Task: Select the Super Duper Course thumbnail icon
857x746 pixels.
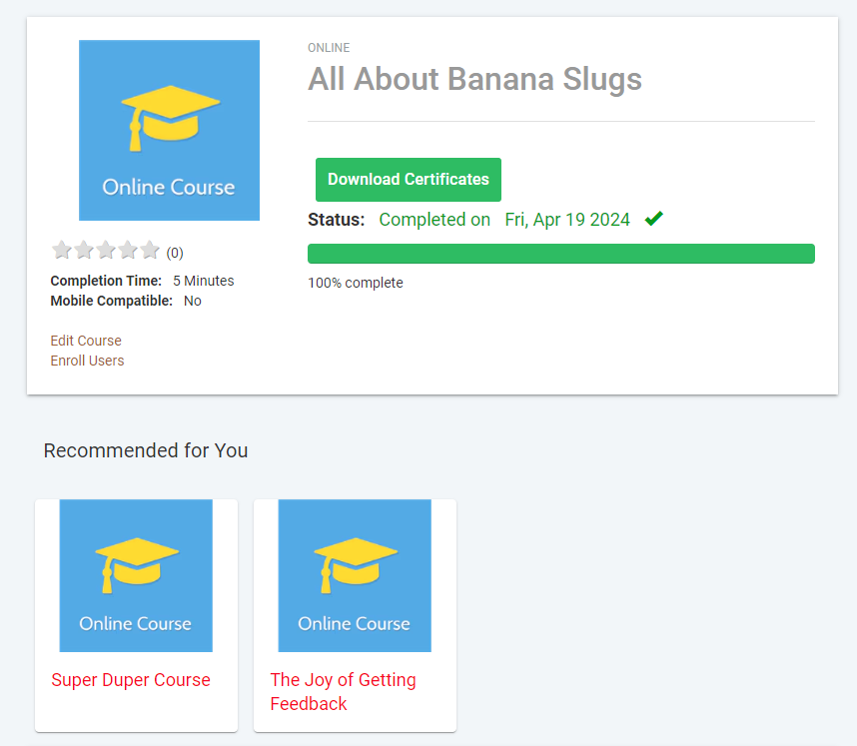Action: tap(135, 575)
